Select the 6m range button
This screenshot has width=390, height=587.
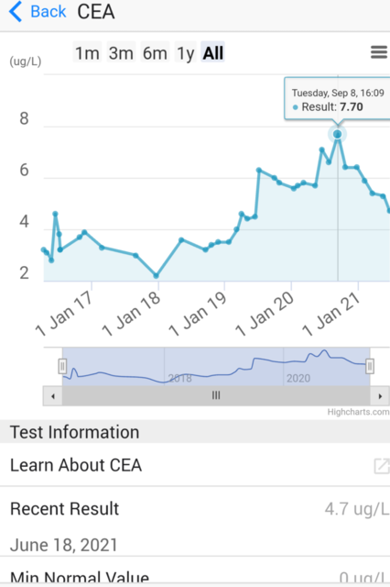[x=155, y=53]
